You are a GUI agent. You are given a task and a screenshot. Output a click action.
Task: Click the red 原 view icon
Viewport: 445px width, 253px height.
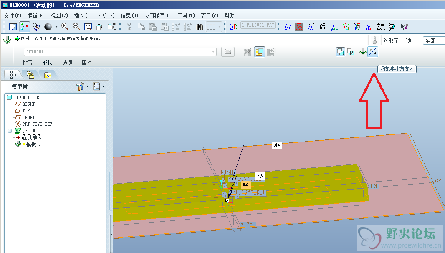299,27
